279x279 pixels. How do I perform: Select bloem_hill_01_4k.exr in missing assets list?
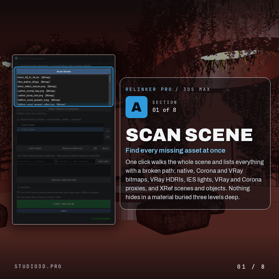point(63,78)
